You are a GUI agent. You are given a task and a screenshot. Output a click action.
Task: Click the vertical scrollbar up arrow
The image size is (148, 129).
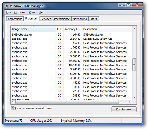click(x=134, y=29)
